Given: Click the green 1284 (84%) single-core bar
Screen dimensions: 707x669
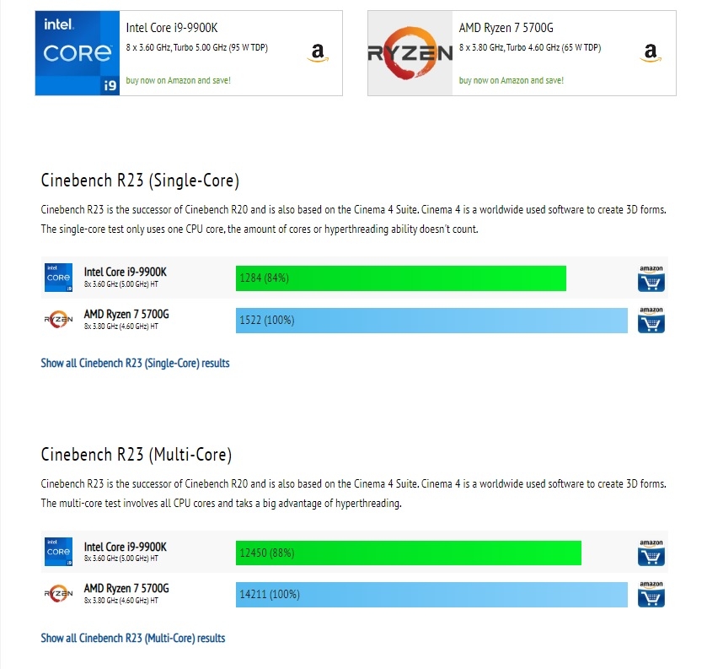Looking at the screenshot, I should (400, 278).
